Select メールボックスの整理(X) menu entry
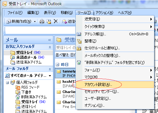158x113 pixels. click(115, 56)
